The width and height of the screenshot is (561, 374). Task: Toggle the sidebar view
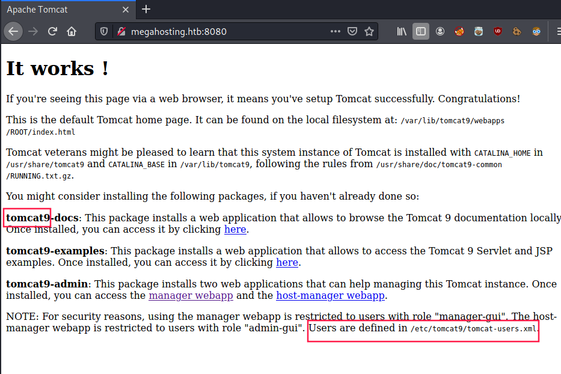[x=421, y=31]
